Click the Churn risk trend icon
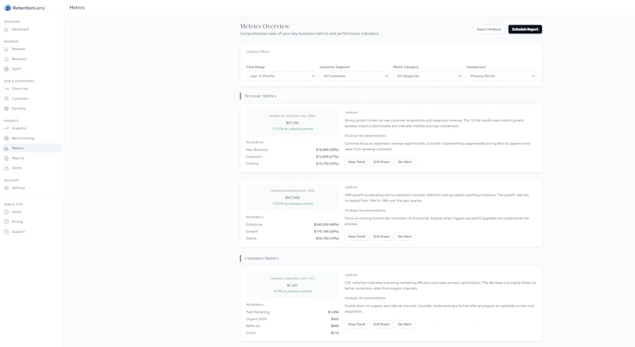The height and width of the screenshot is (347, 635). coord(6,89)
